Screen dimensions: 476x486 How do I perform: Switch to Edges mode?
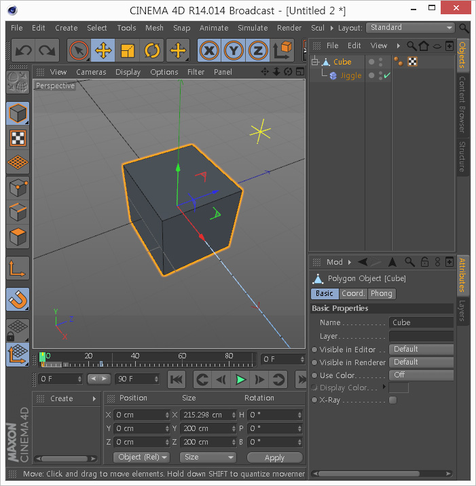18,212
